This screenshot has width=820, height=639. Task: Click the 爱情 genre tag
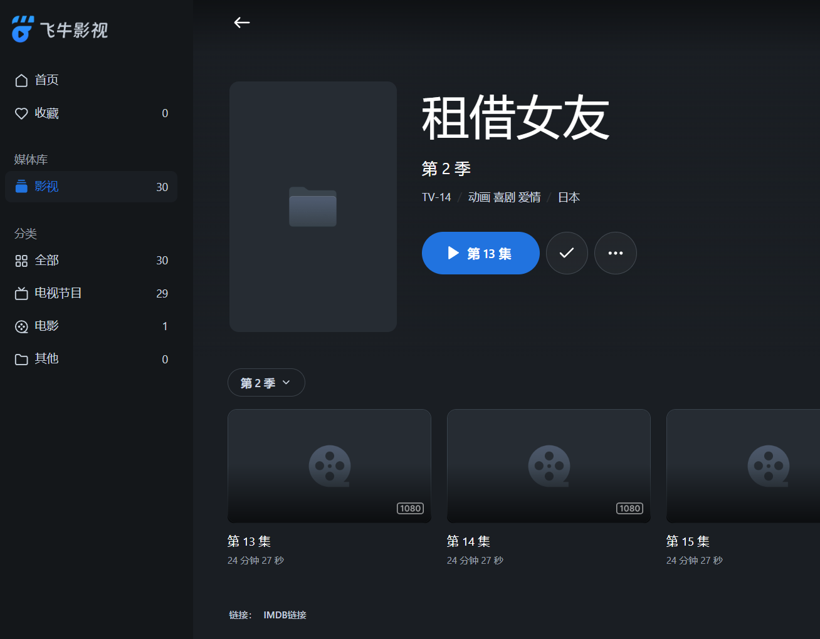530,197
